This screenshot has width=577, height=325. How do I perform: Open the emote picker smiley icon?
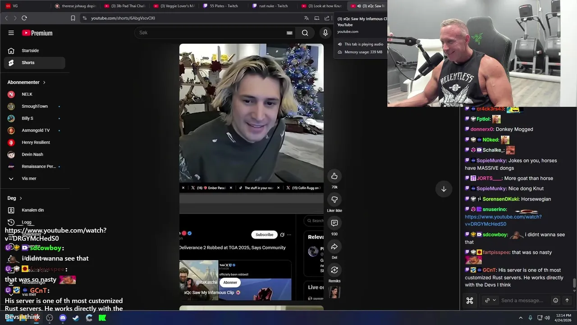click(x=556, y=301)
